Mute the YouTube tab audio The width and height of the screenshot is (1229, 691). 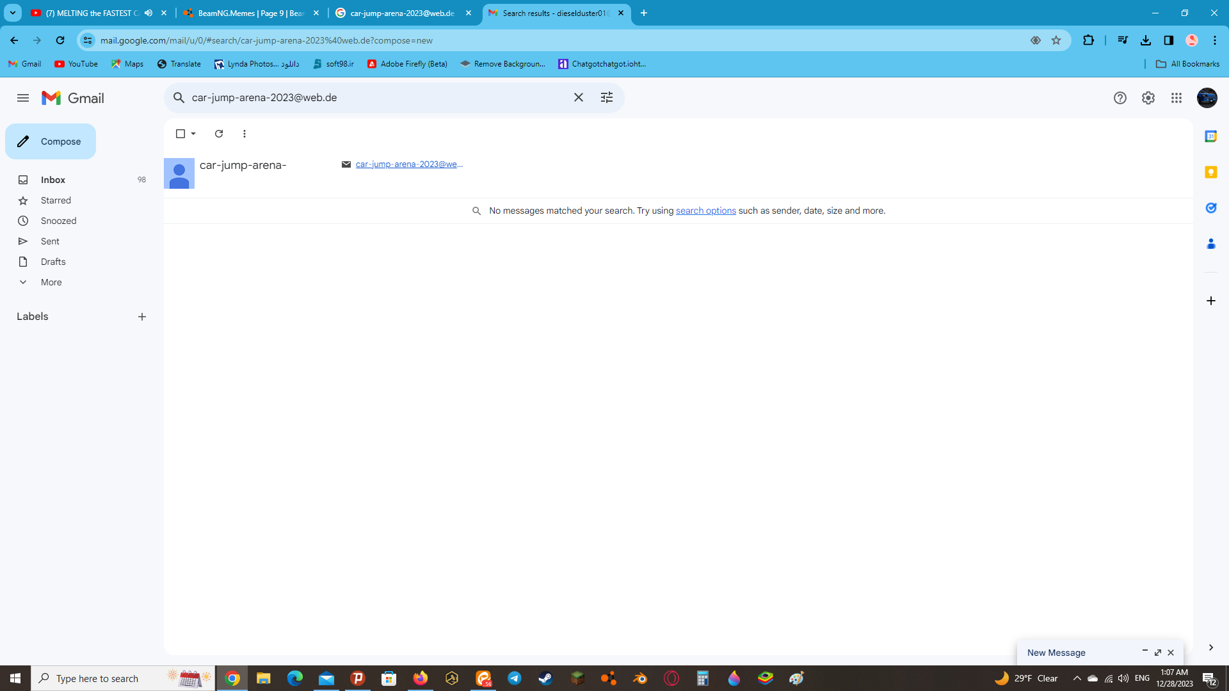tap(149, 13)
